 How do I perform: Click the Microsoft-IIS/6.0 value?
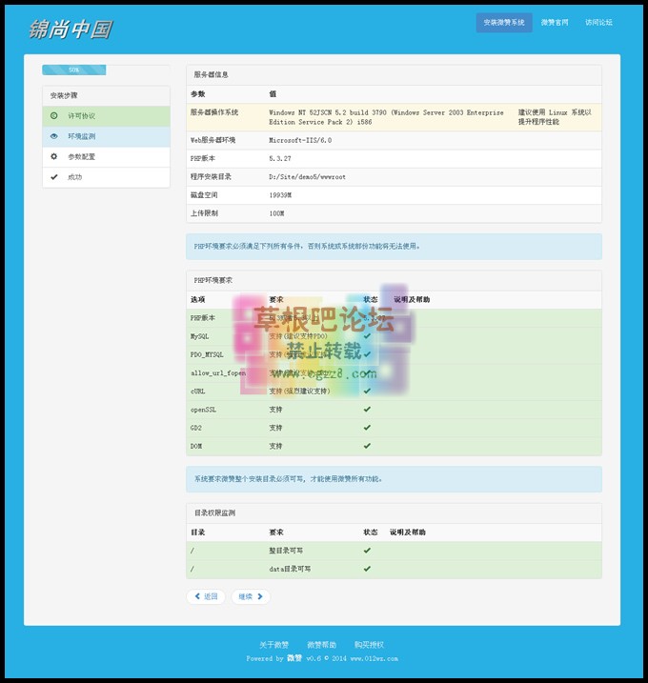[300, 140]
